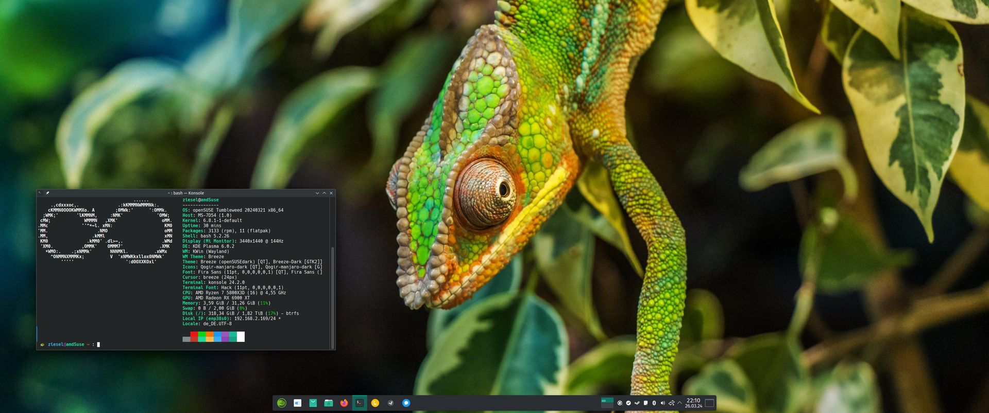Open the Dolphin file manager
Image resolution: width=989 pixels, height=413 pixels.
[329, 403]
